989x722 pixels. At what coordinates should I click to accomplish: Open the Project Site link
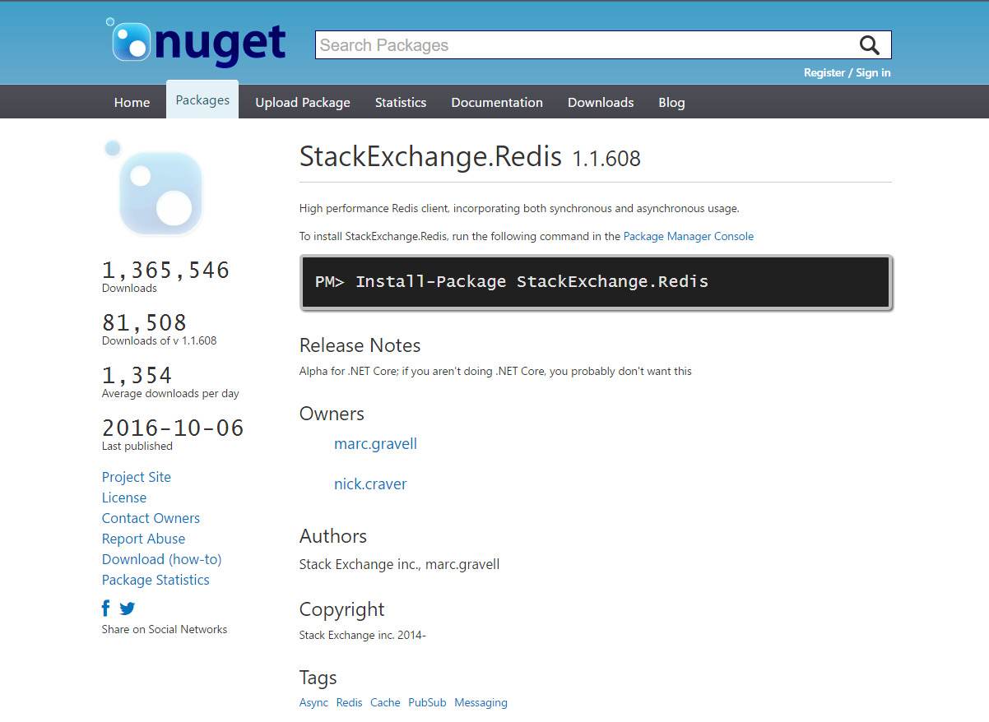(x=136, y=477)
